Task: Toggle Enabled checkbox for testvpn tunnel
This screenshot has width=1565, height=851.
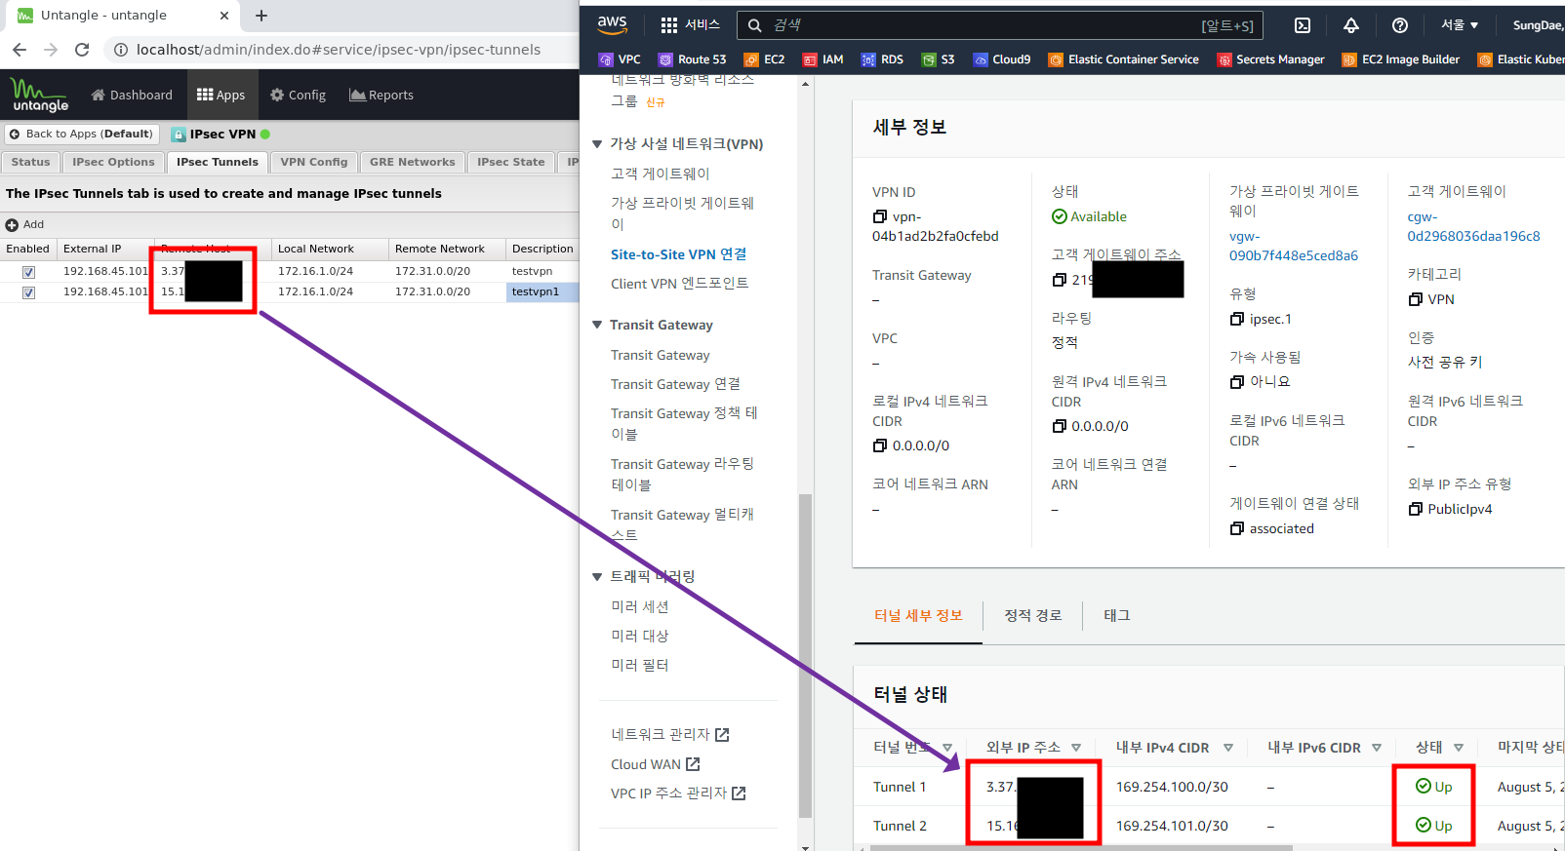Action: click(x=28, y=272)
